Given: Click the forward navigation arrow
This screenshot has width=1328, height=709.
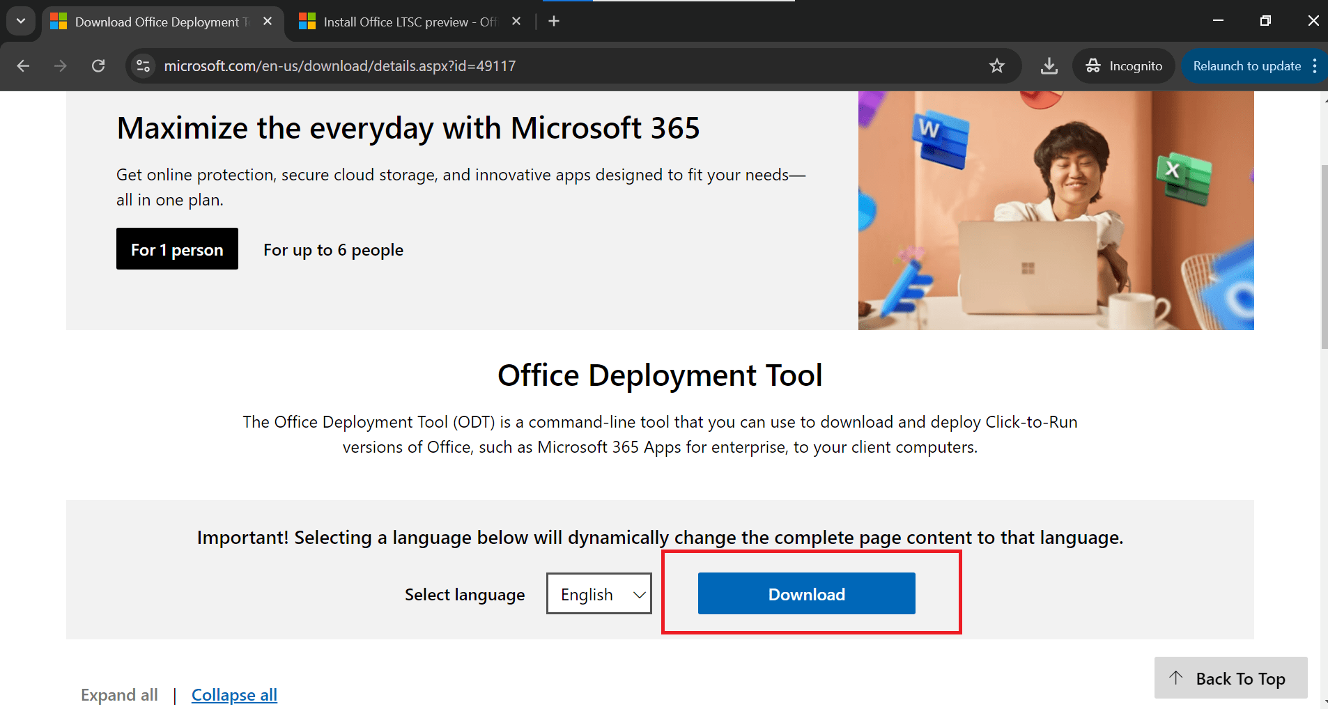Looking at the screenshot, I should click(x=61, y=65).
